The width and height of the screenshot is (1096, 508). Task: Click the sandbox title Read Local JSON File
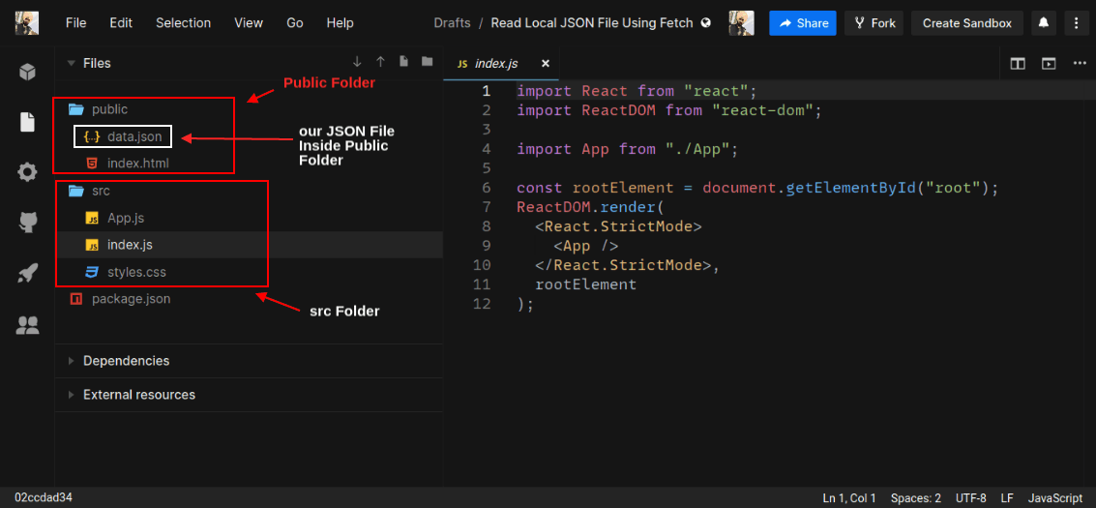point(592,23)
